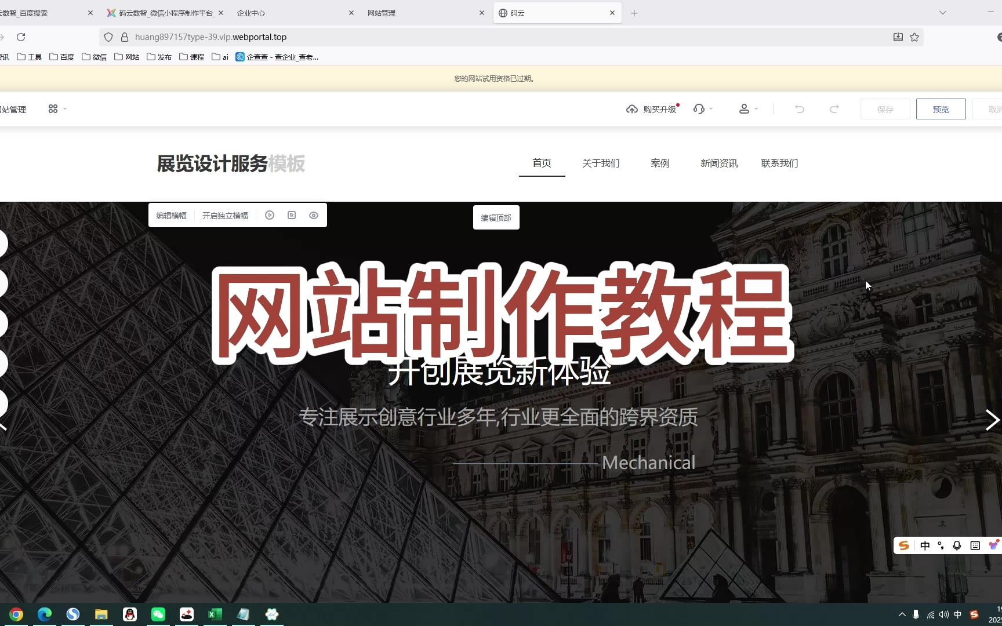This screenshot has width=1002, height=626.
Task: Click the square banner settings icon
Action: click(x=292, y=215)
